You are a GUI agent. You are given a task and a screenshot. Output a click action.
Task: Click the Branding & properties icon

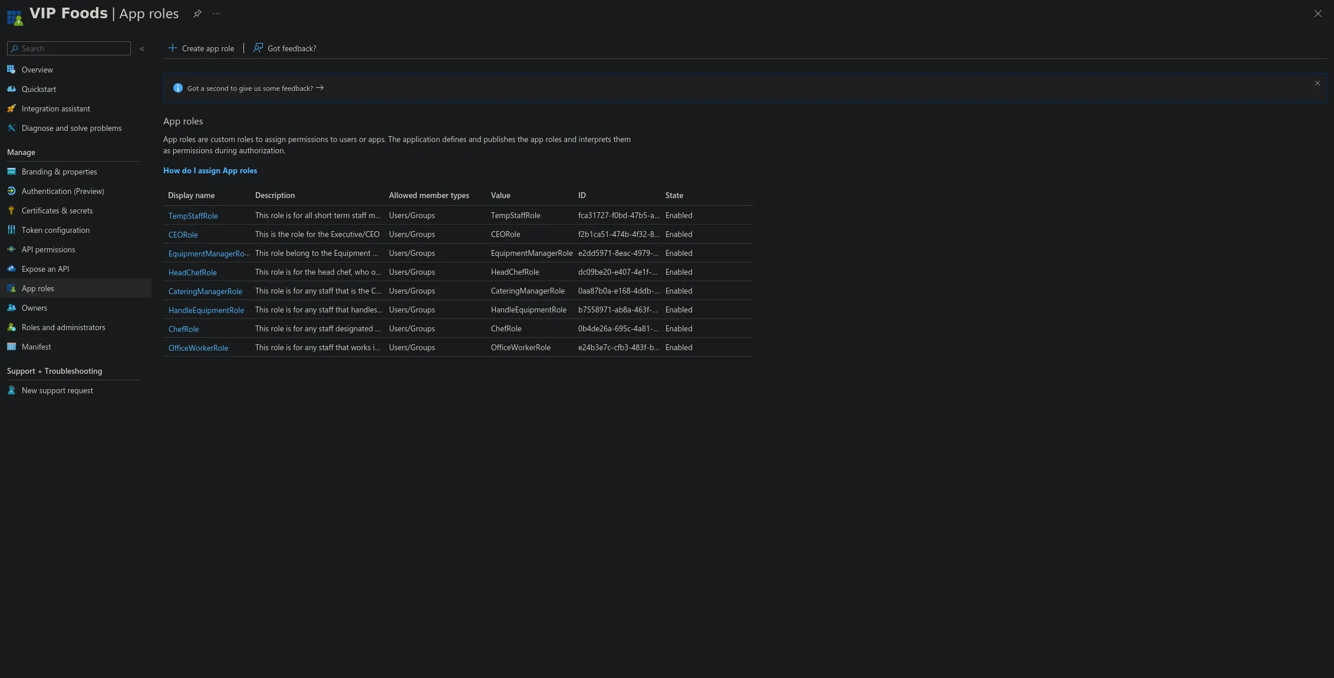click(x=11, y=172)
